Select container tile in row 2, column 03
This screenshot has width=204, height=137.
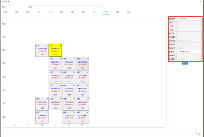coord(42,103)
